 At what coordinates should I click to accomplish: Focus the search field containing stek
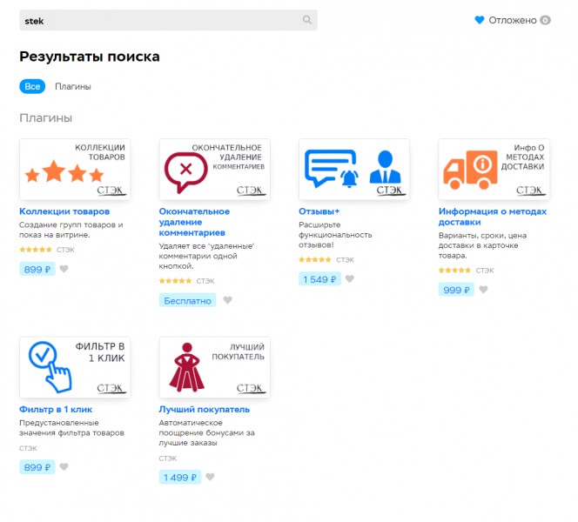point(157,20)
